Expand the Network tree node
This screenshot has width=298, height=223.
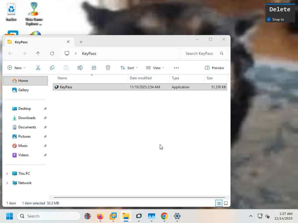point(7,183)
